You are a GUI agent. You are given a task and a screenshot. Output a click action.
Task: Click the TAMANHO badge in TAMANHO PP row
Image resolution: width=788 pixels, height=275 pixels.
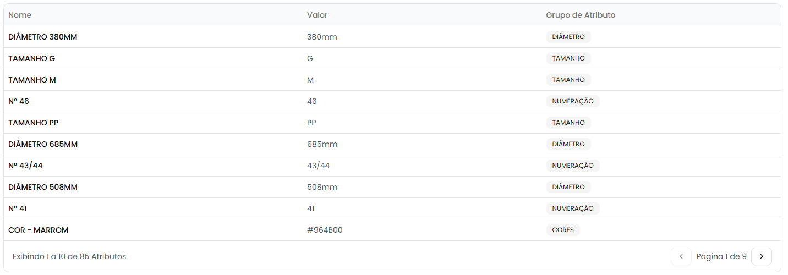click(568, 123)
